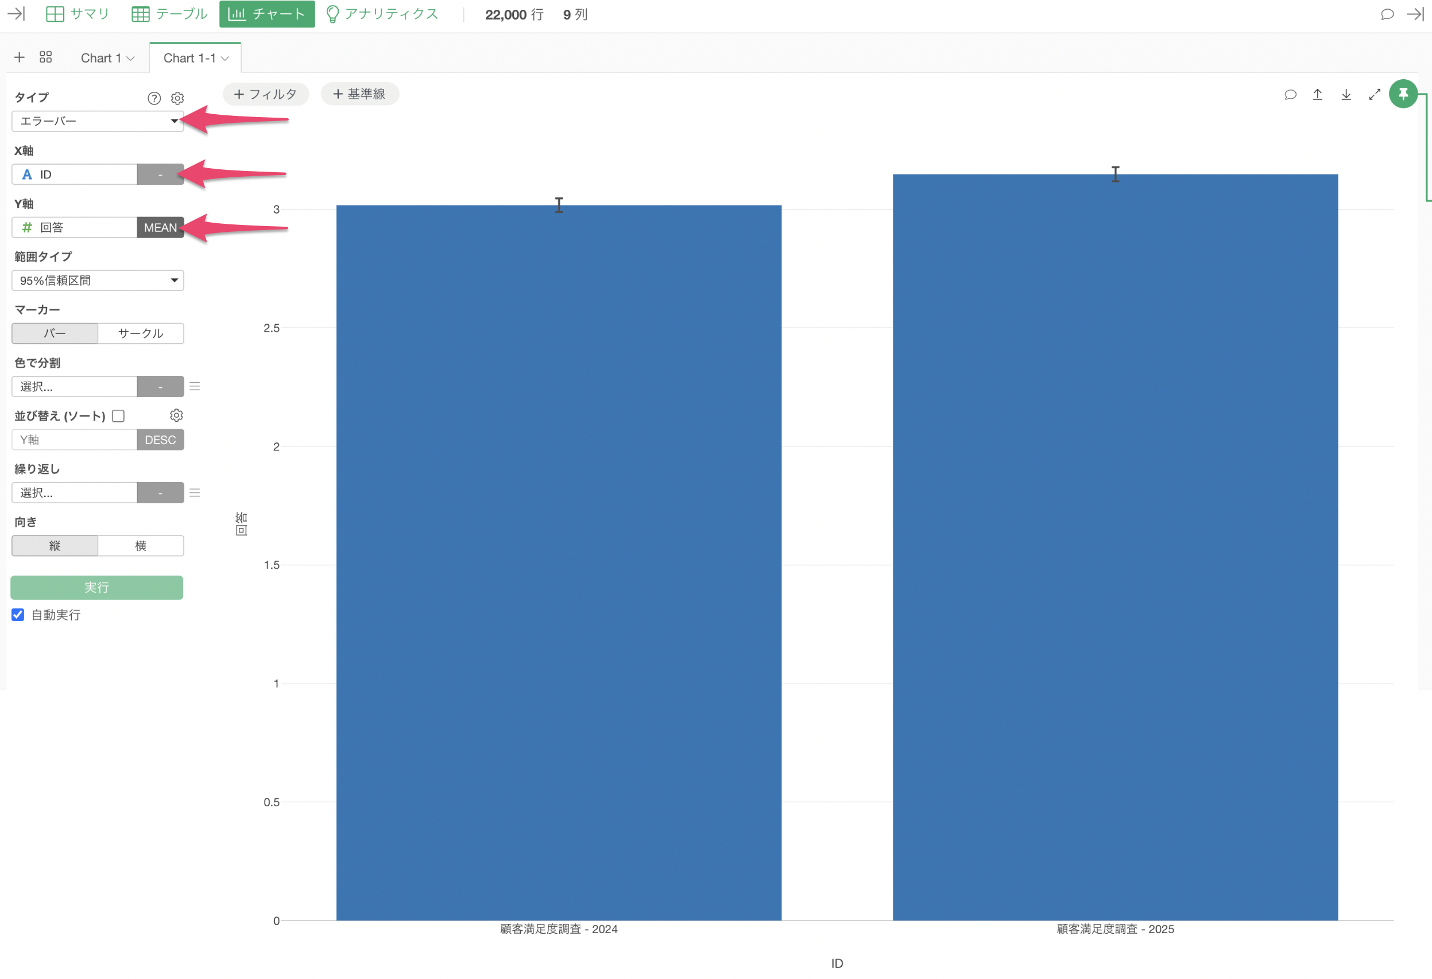Enable the 並び替え (ソート) checkbox
This screenshot has width=1432, height=979.
pos(118,416)
